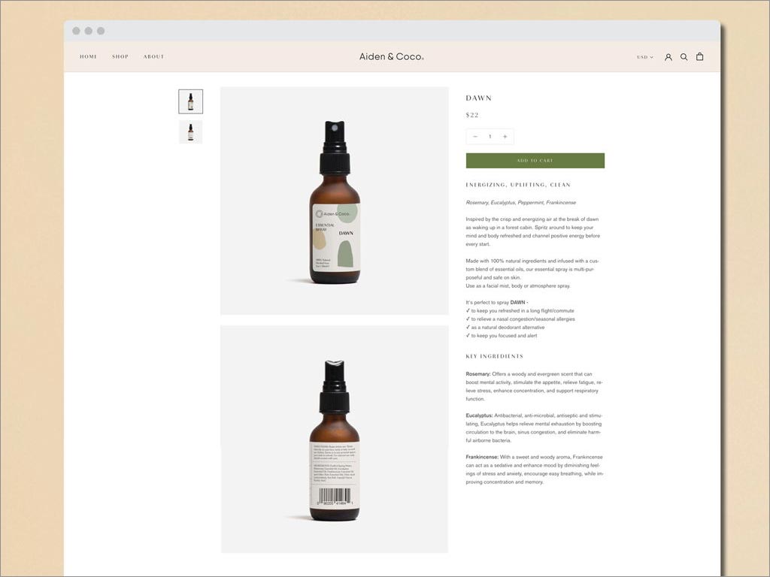Decrease quantity with the minus button

tap(475, 137)
